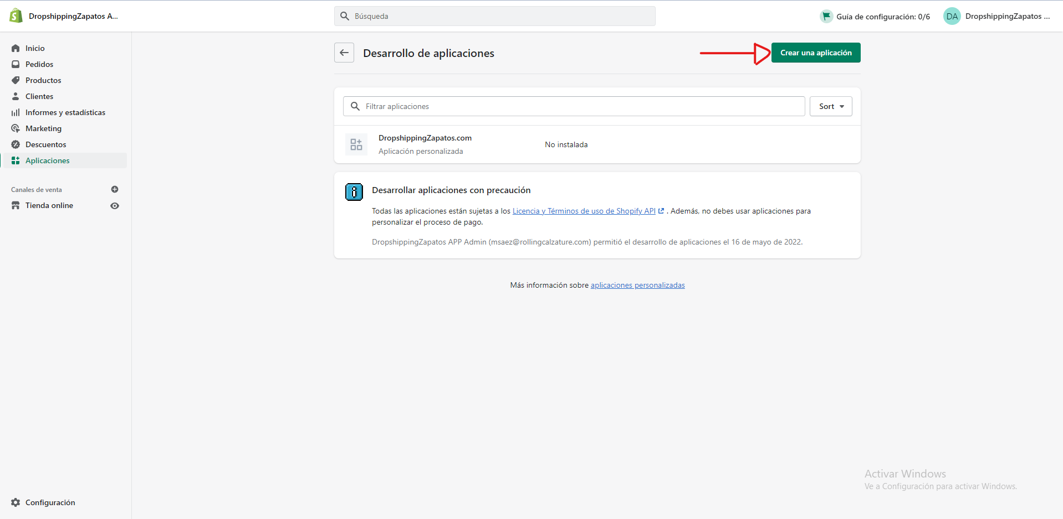1063x519 pixels.
Task: Open Productos from the sidebar icon
Action: (x=16, y=80)
